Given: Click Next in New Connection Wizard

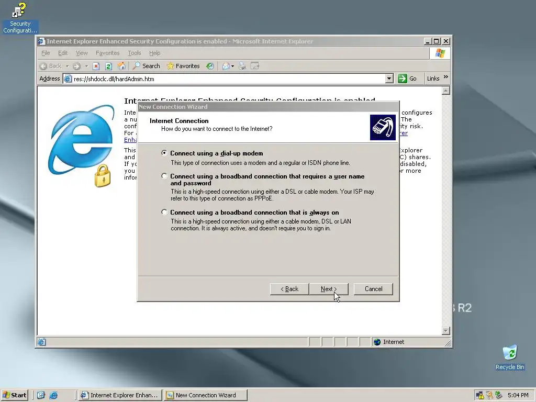Looking at the screenshot, I should pos(329,289).
